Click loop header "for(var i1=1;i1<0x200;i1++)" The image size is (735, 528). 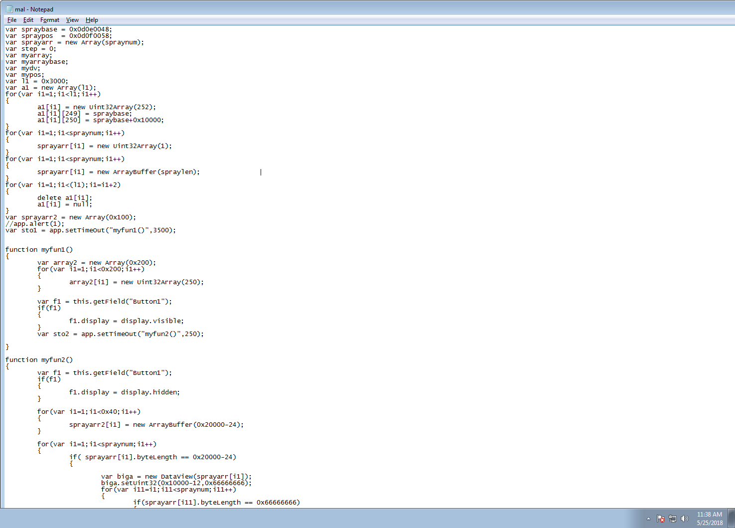[x=91, y=269]
